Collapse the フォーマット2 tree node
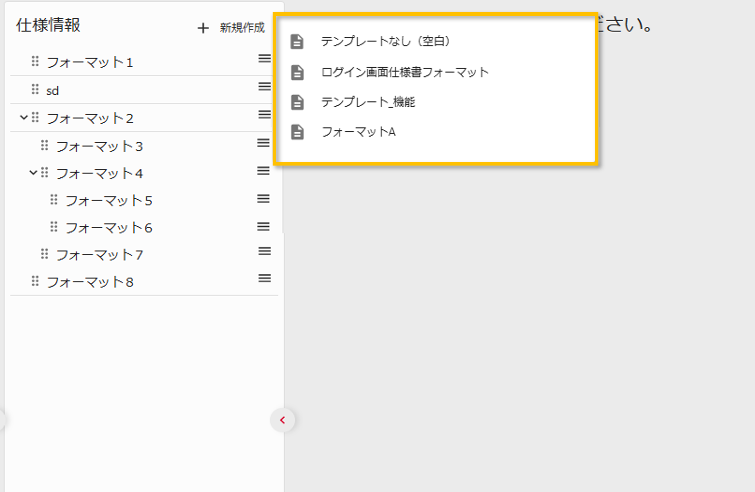 (24, 118)
